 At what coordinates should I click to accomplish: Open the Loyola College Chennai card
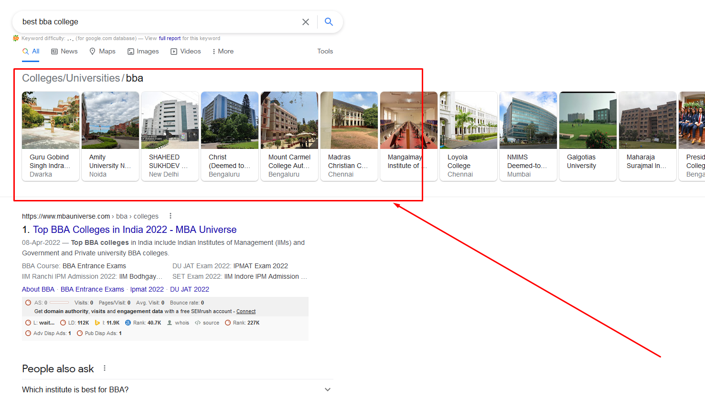tap(469, 136)
